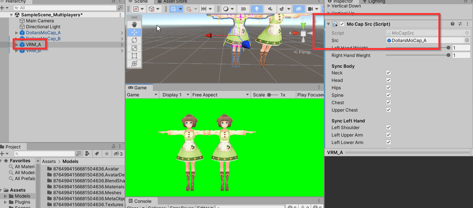The width and height of the screenshot is (473, 208).
Task: Open the Free Aspect dropdown
Action: pos(220,95)
